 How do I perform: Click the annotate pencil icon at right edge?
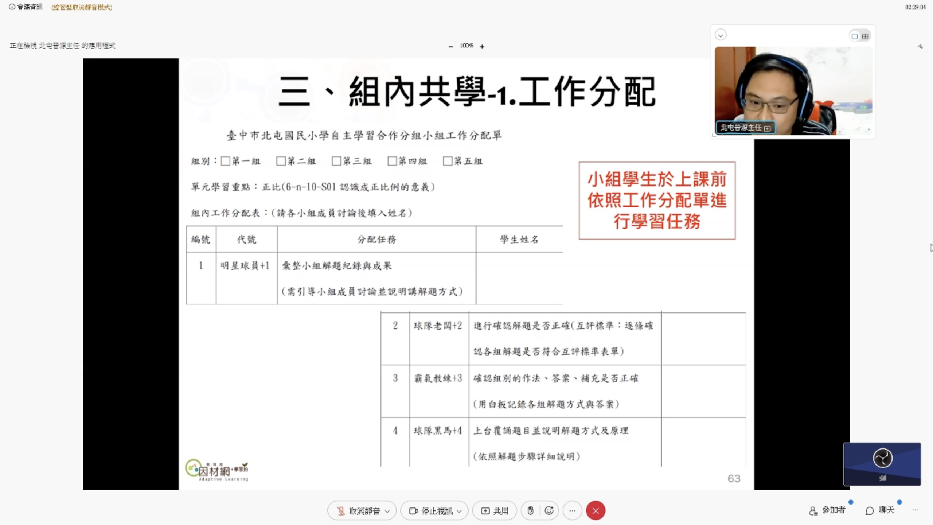point(920,47)
